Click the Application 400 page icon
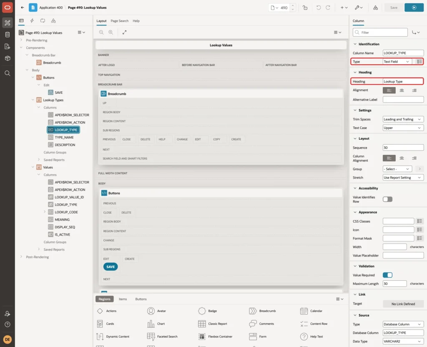This screenshot has height=347, width=427. tap(33, 8)
